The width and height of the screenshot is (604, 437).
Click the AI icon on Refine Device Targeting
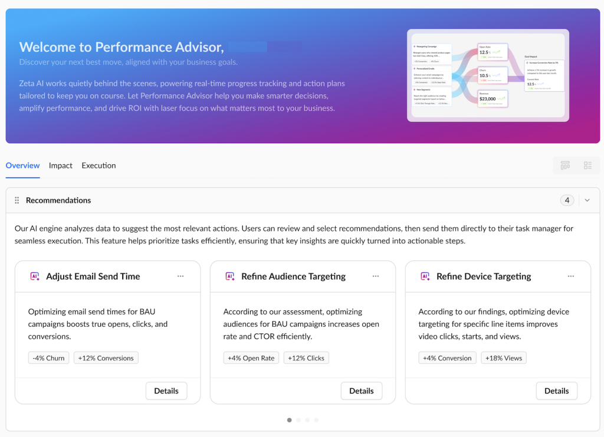click(x=425, y=276)
